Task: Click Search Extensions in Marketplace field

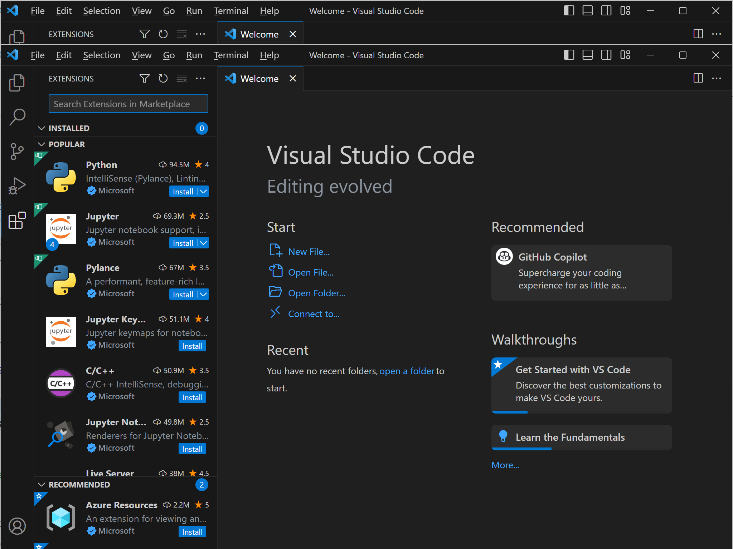Action: pyautogui.click(x=128, y=104)
